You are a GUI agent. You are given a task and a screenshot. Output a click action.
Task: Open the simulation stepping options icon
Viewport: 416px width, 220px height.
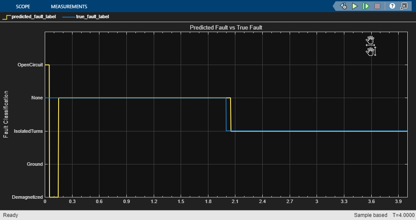coord(343,6)
